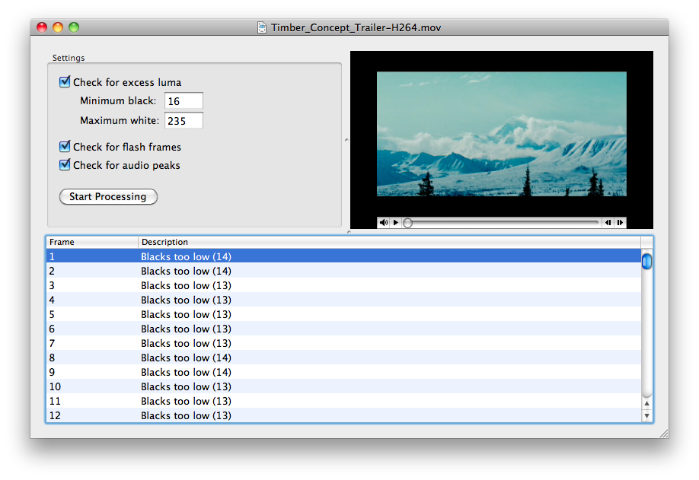Viewport: 699px width, 480px height.
Task: Click the scroll up arrow in results list
Action: (647, 403)
